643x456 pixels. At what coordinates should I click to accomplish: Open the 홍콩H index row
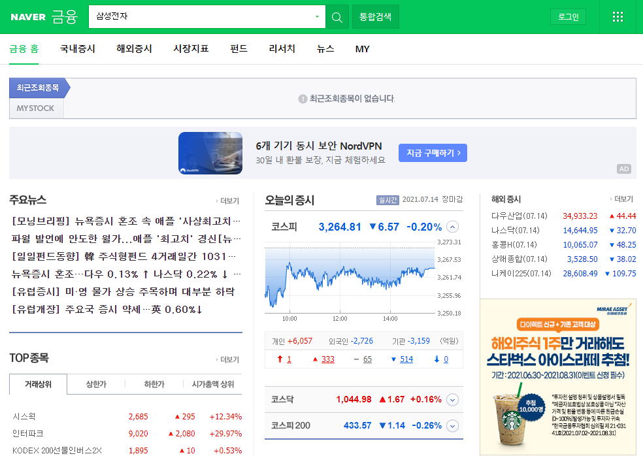click(563, 245)
